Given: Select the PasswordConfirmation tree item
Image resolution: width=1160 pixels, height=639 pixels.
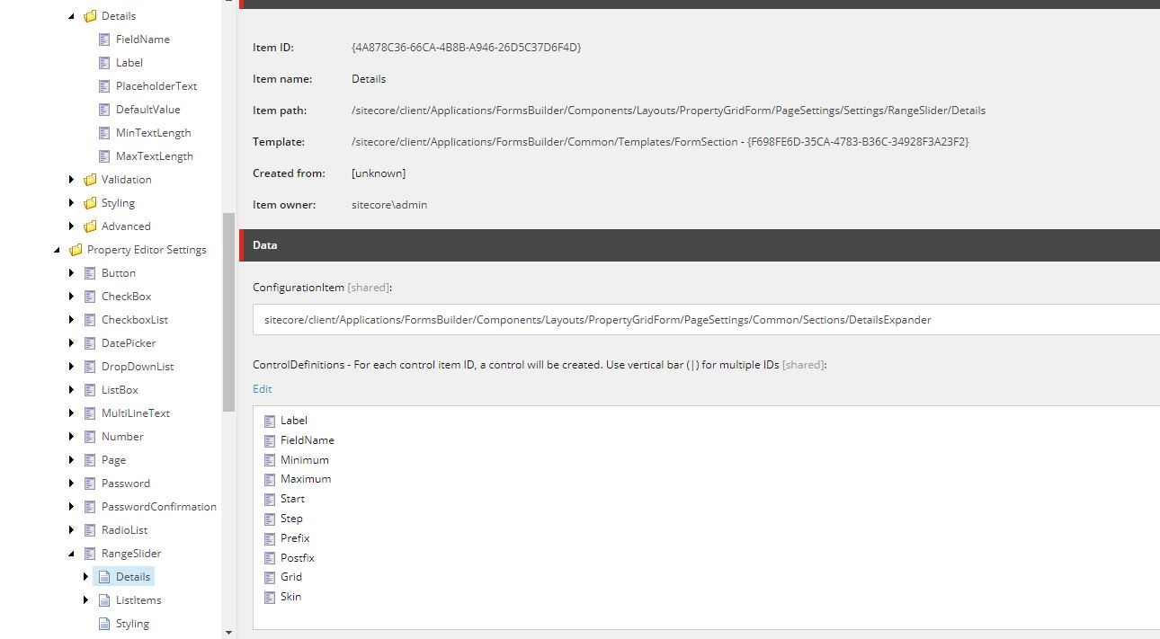Looking at the screenshot, I should pyautogui.click(x=159, y=506).
